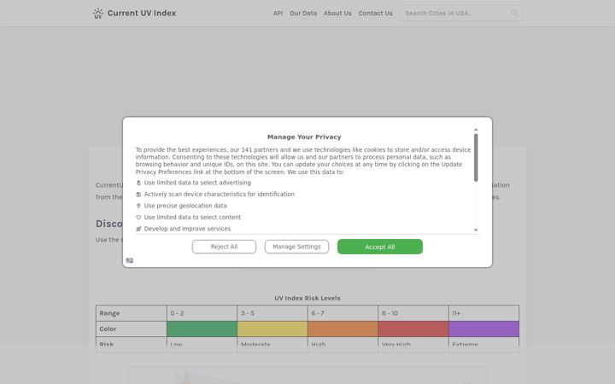Image resolution: width=615 pixels, height=384 pixels.
Task: Click 'UV Index Risk Levels' table title
Action: (307, 298)
